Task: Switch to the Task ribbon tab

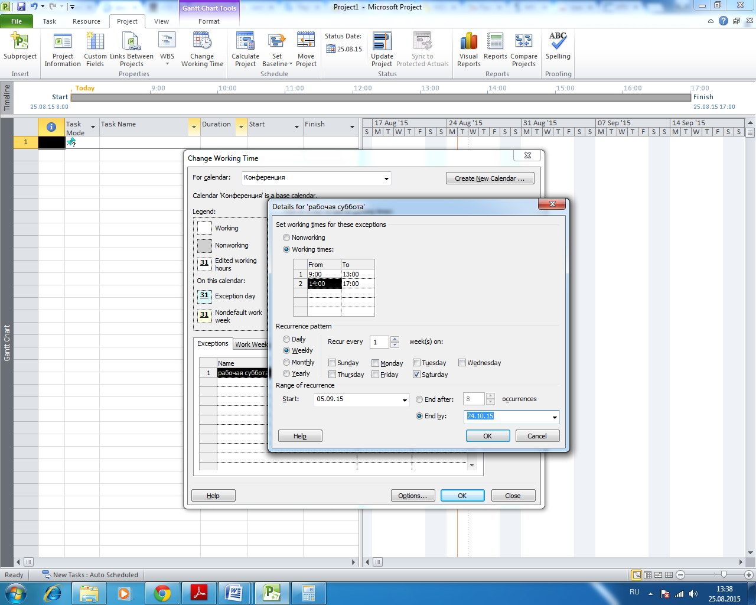Action: [50, 21]
